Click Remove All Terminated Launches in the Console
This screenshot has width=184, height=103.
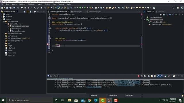145,76
